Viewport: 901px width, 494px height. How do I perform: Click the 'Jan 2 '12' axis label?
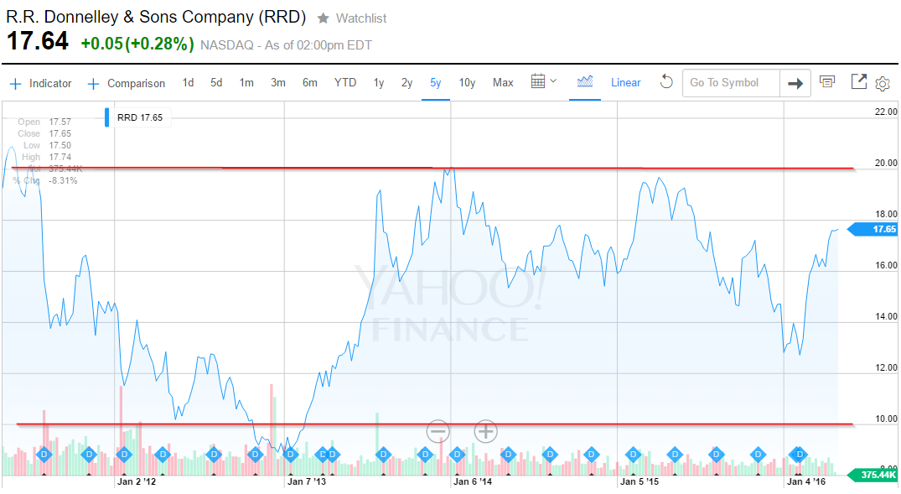(137, 482)
